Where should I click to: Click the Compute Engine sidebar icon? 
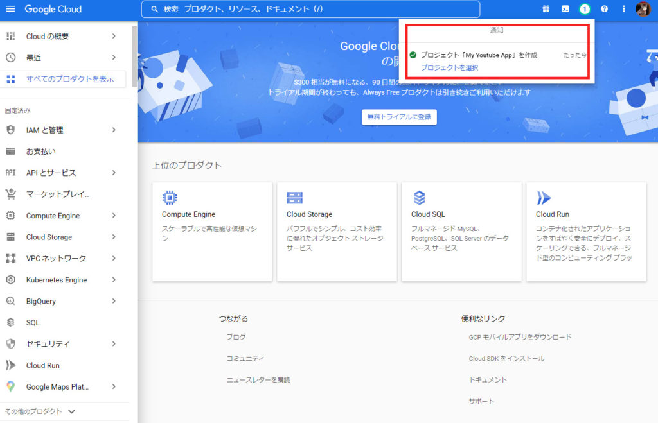10,216
